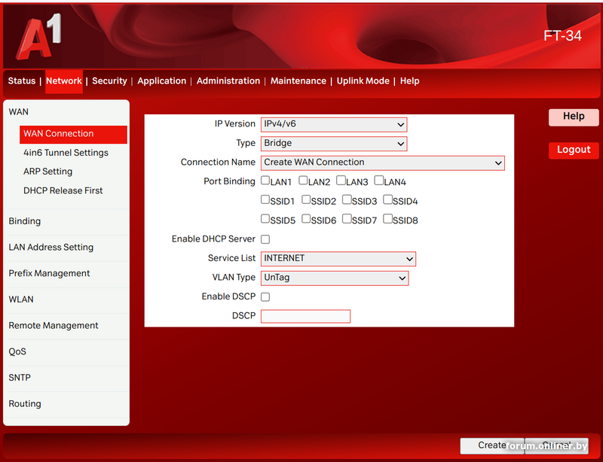Viewport: 603px width, 462px height.
Task: Toggle Enable DHCP Server checkbox
Action: coord(265,239)
